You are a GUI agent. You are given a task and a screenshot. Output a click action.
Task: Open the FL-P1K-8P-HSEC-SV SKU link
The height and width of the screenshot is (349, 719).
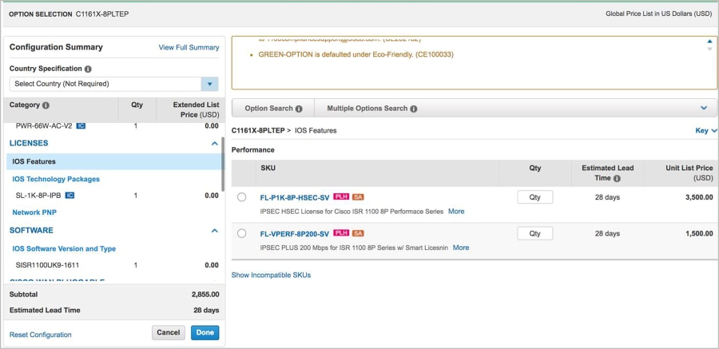point(294,197)
